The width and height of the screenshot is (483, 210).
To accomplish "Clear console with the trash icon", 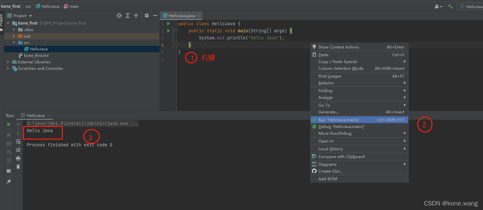I will [18, 167].
